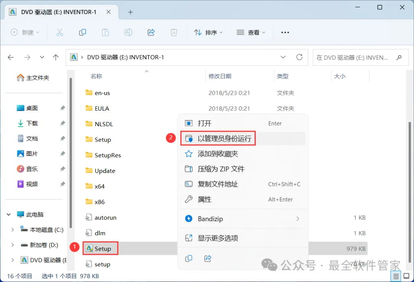Go back with the left arrow
The image size is (414, 282).
pos(11,57)
